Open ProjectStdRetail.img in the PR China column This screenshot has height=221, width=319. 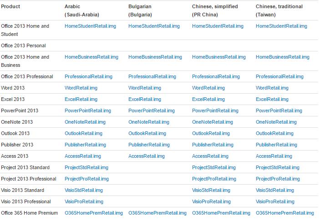pos(214,168)
